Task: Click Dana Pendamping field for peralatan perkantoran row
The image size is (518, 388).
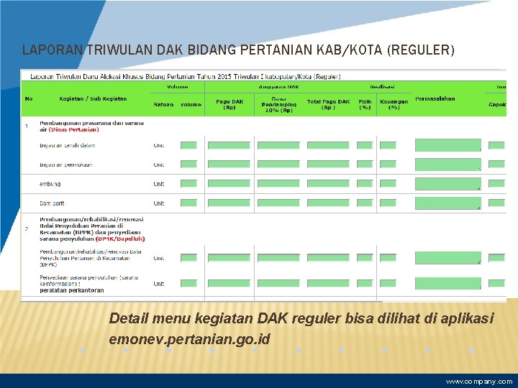Action: click(278, 283)
